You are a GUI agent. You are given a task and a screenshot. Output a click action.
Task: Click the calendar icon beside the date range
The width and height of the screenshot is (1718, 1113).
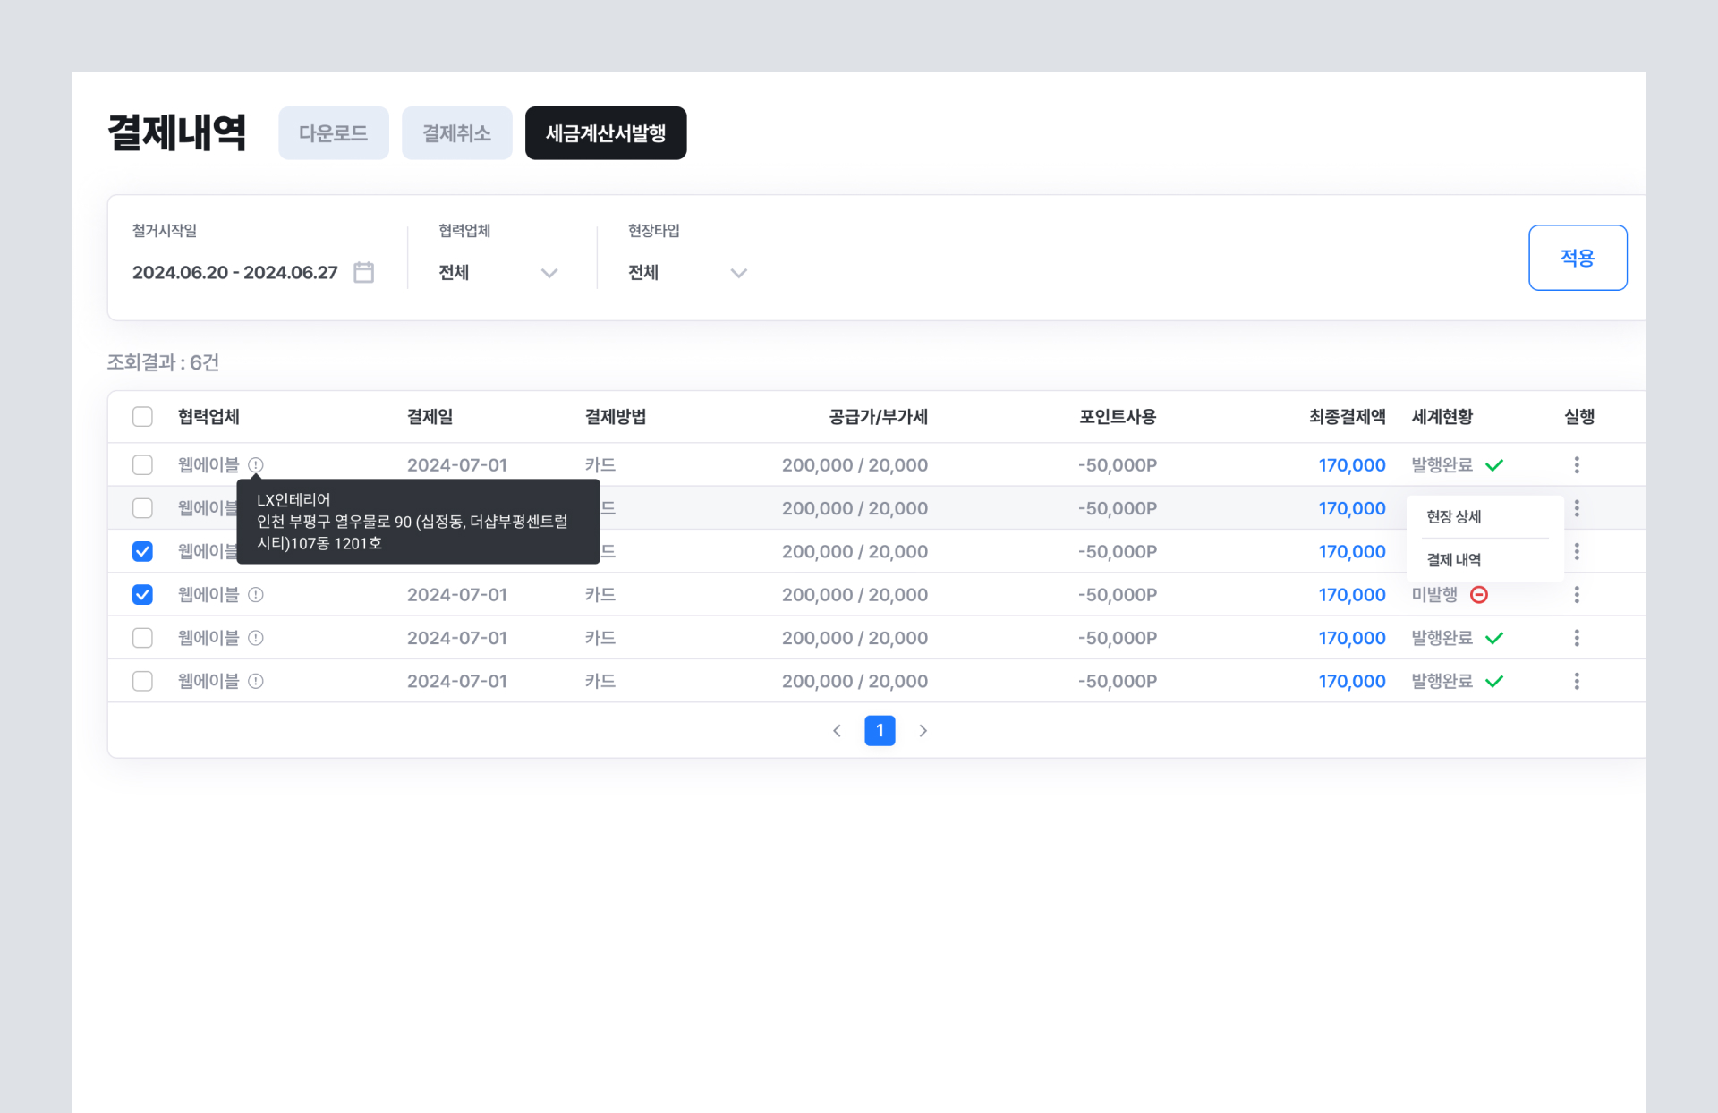point(363,272)
